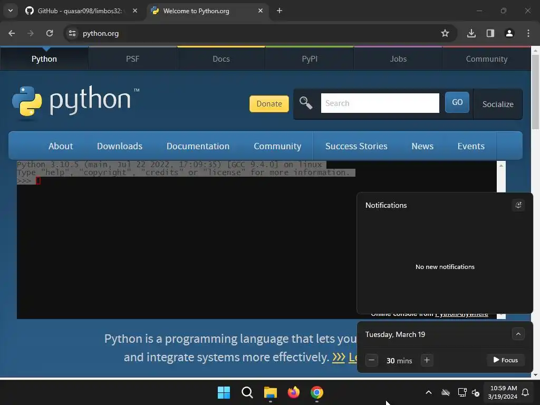The width and height of the screenshot is (540, 405).
Task: Open notification settings icon in Notifications panel
Action: (x=518, y=205)
